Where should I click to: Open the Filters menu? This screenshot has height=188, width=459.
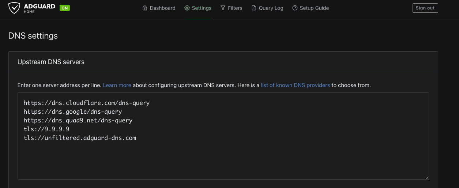(231, 8)
